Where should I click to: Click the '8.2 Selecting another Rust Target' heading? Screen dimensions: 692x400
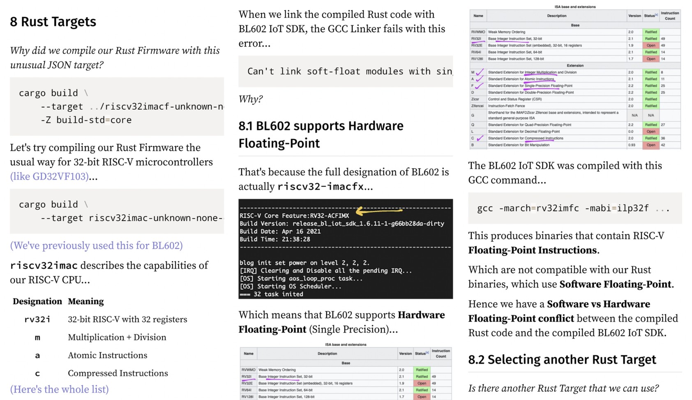562,360
